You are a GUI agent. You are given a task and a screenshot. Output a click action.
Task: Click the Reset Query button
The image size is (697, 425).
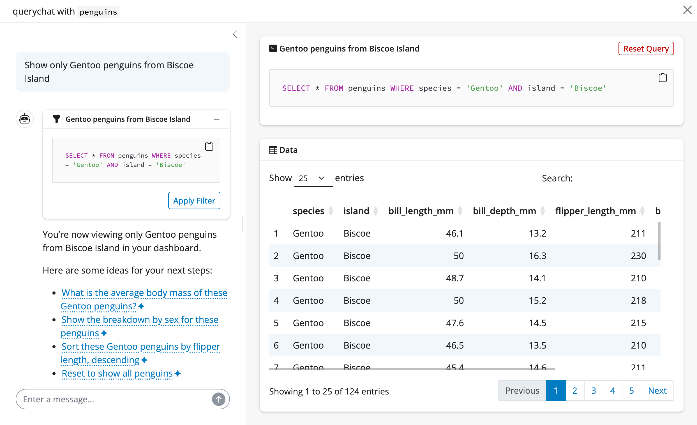click(x=646, y=48)
